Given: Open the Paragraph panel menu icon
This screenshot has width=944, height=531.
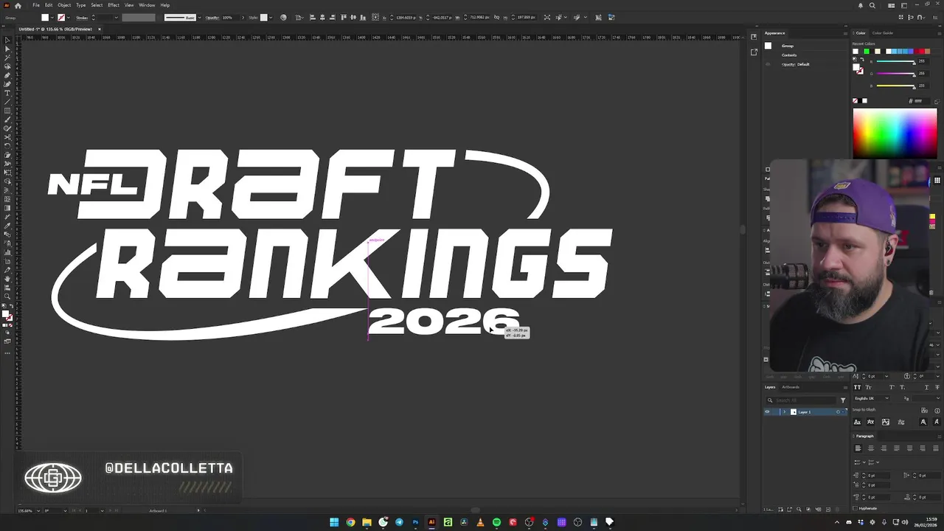Looking at the screenshot, I should point(940,437).
